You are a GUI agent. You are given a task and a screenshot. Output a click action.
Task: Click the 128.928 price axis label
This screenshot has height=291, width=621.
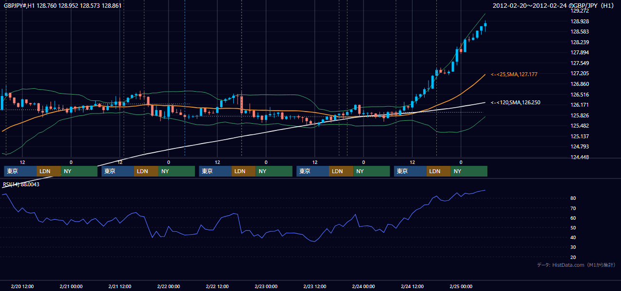580,21
